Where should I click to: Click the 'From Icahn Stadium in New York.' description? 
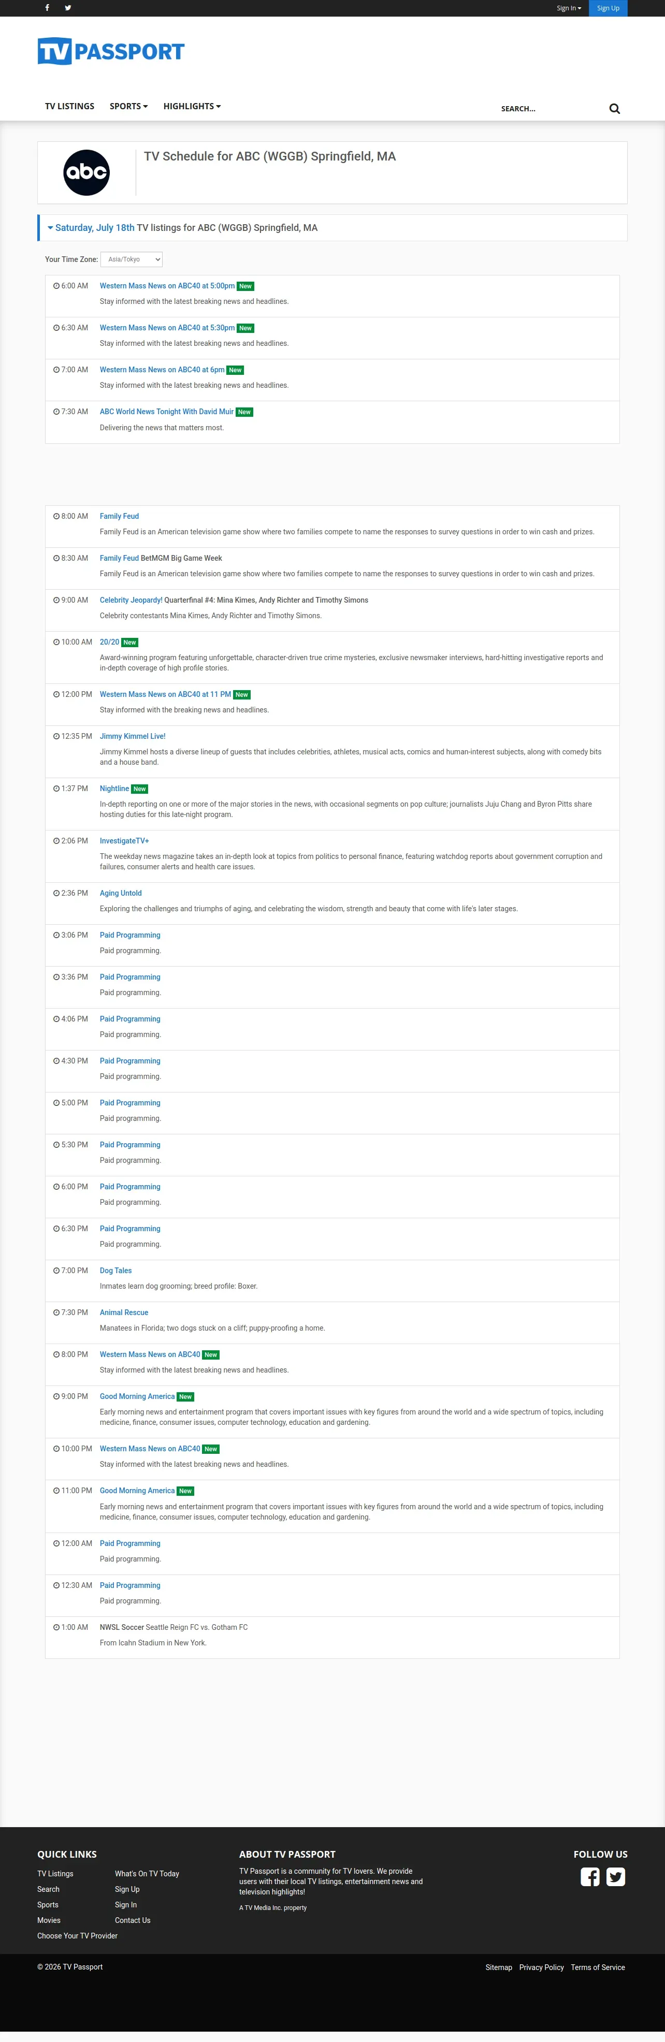click(x=153, y=1643)
